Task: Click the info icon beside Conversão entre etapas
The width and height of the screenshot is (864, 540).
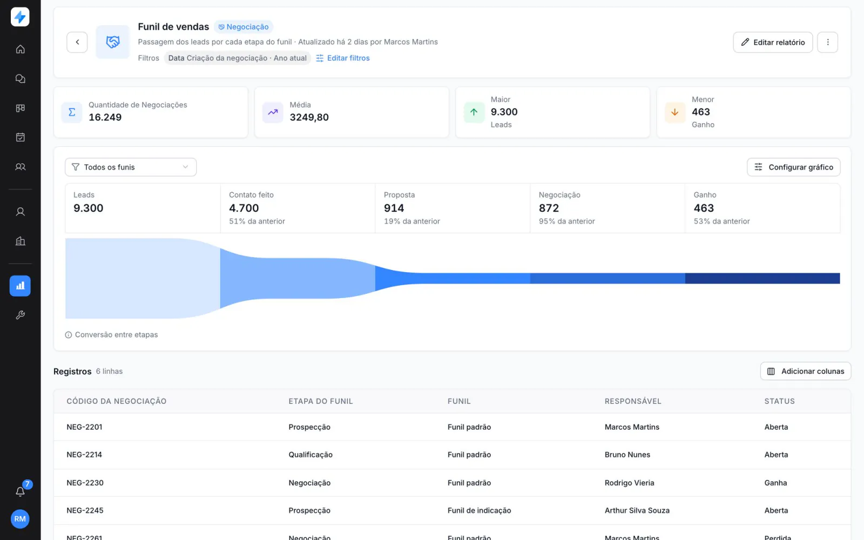Action: pos(69,335)
